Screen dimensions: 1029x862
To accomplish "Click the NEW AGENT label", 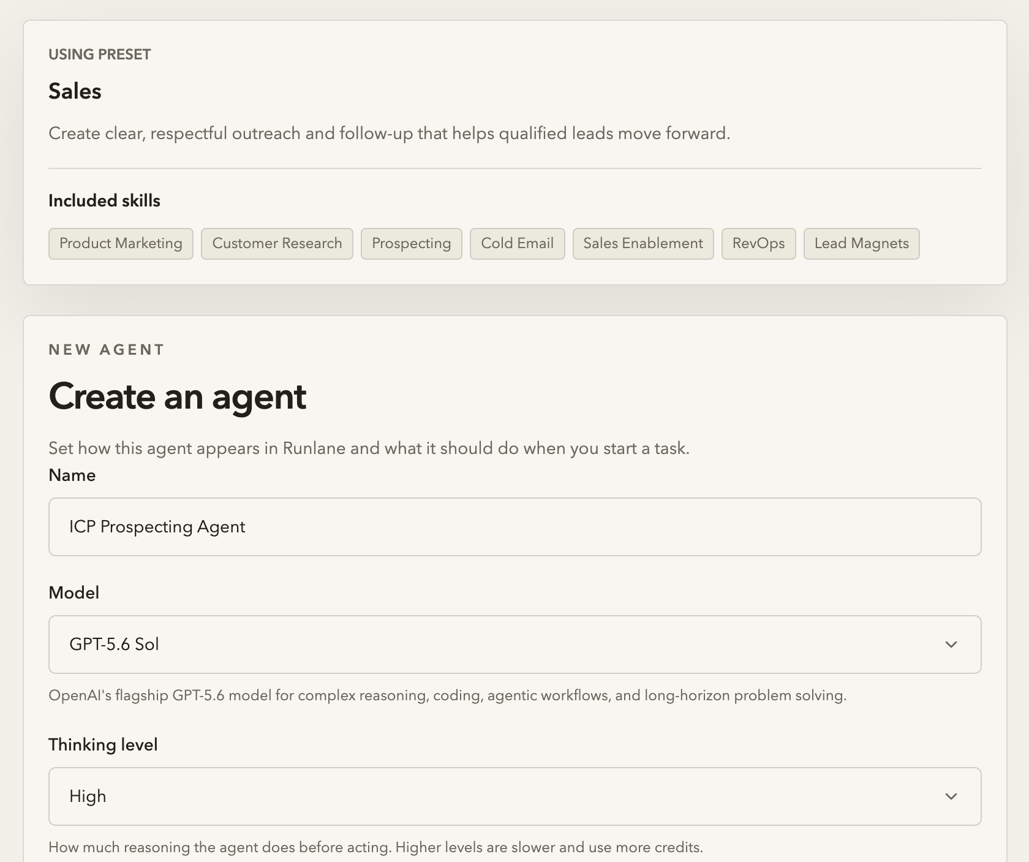I will pos(107,350).
